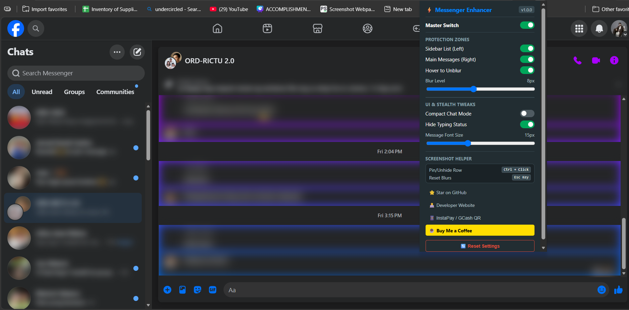This screenshot has height=310, width=629.
Task: Open the Import favorites bookmark folder
Action: click(x=45, y=9)
